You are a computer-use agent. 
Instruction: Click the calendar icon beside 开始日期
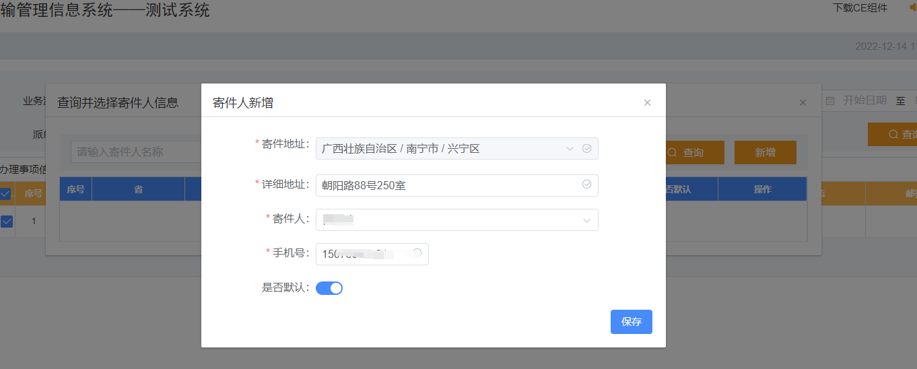[830, 100]
